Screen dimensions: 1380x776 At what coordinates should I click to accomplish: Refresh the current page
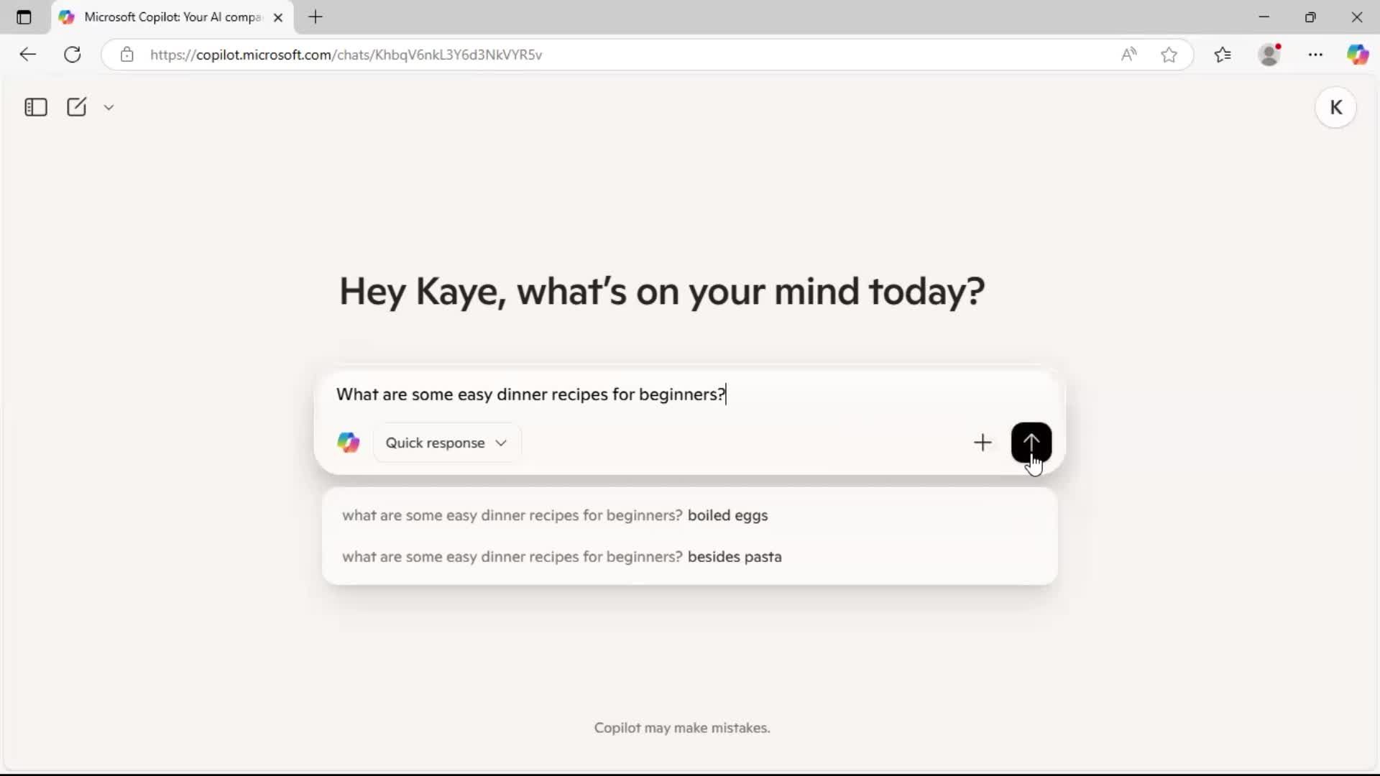coord(72,54)
